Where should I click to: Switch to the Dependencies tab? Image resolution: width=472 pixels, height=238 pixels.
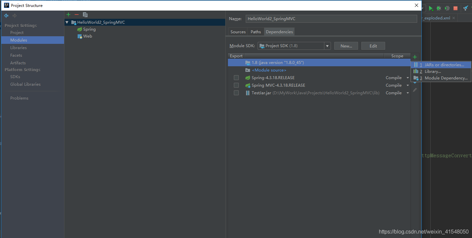point(279,32)
